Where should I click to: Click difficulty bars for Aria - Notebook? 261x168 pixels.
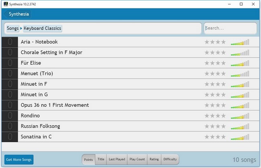tap(240, 42)
